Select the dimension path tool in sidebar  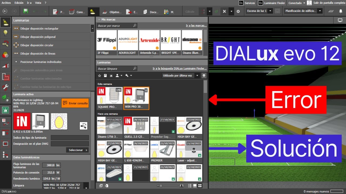[5, 154]
